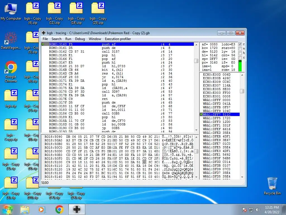Click the af= 0080 register value
The width and height of the screenshot is (286, 215).
pos(209,44)
